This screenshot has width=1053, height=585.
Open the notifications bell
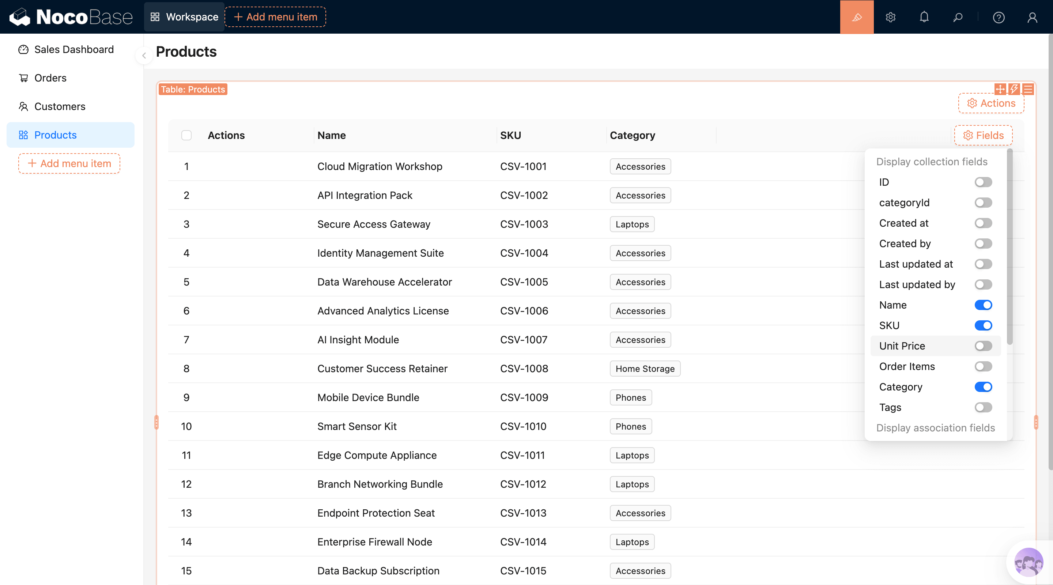(x=924, y=17)
